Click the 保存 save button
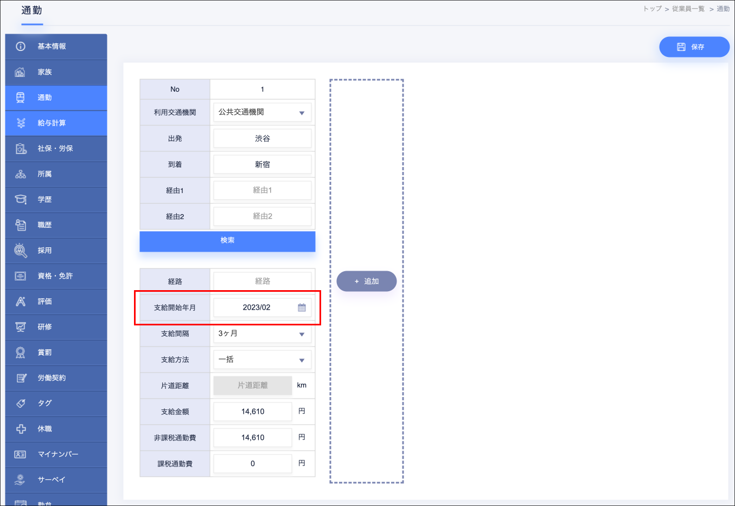Screen dimensions: 735x506 pyautogui.click(x=694, y=47)
